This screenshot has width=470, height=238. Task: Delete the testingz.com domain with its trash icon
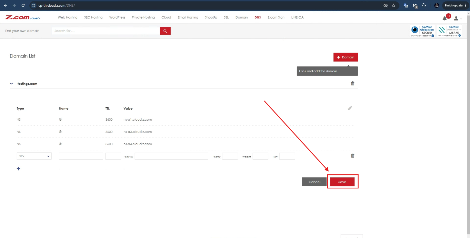353,83
